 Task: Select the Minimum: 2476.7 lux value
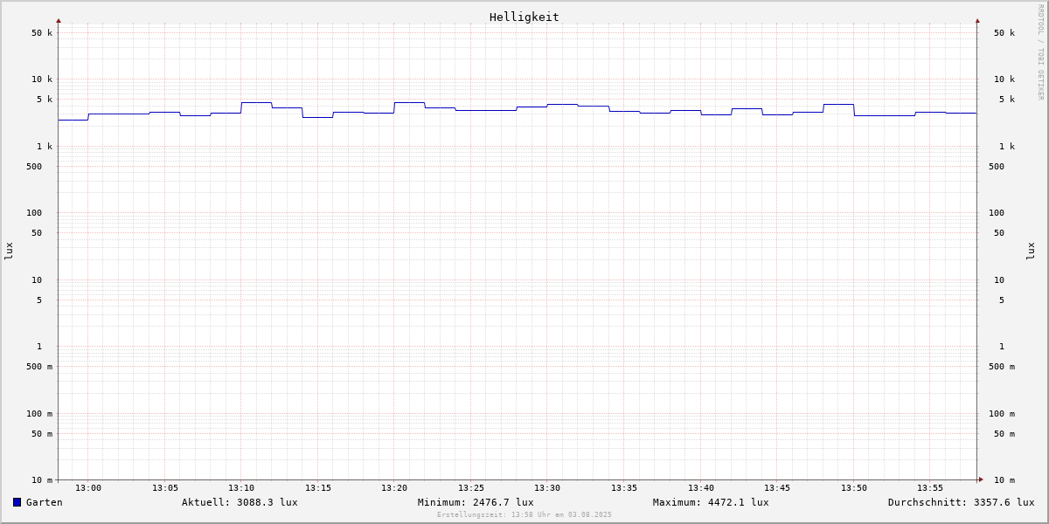point(476,502)
